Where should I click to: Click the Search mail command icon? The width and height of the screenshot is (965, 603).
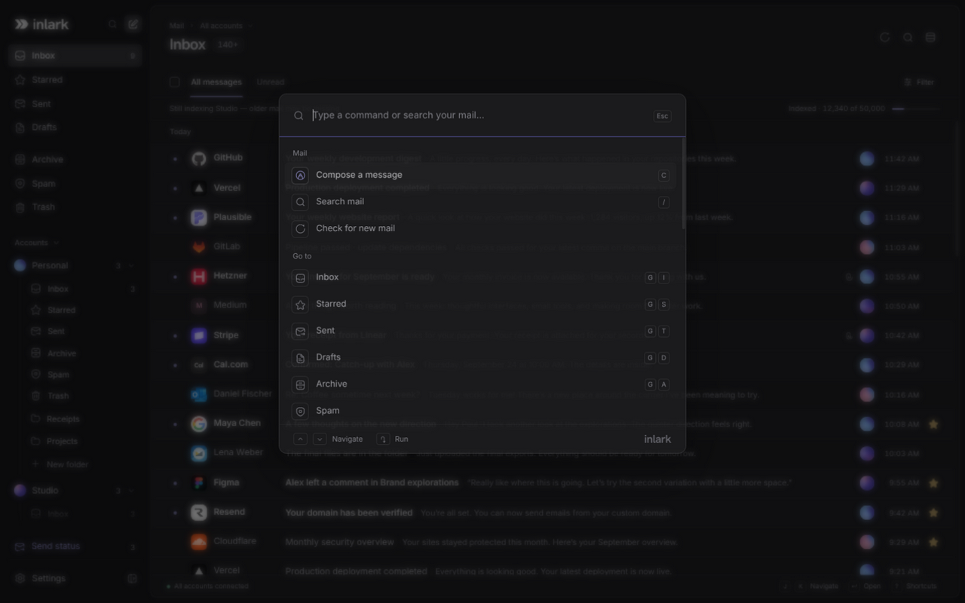click(300, 202)
